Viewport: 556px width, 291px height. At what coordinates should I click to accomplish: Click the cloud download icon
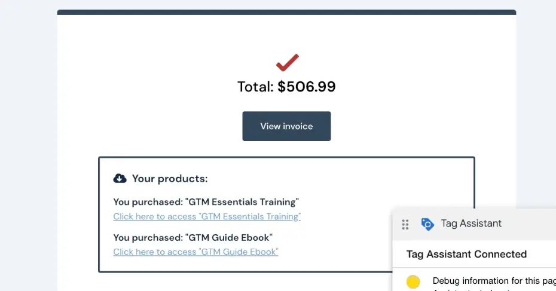tap(120, 178)
